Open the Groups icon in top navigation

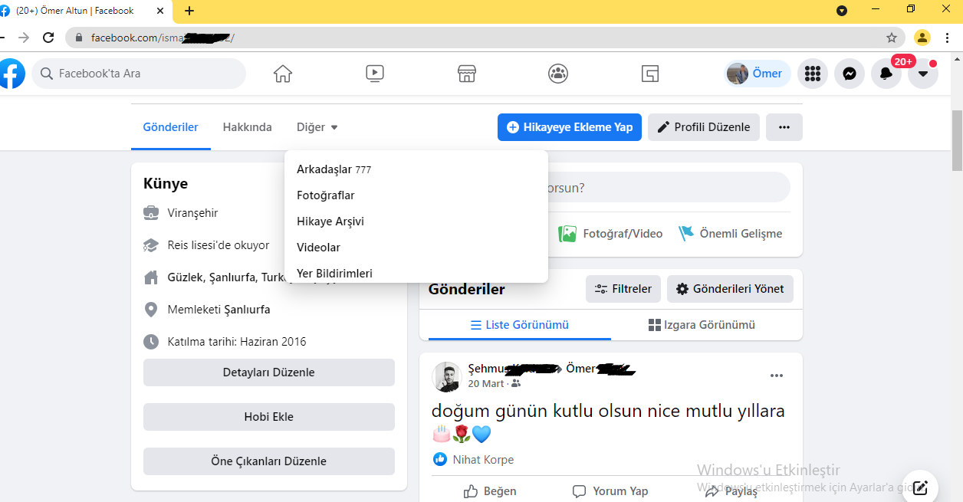(558, 74)
